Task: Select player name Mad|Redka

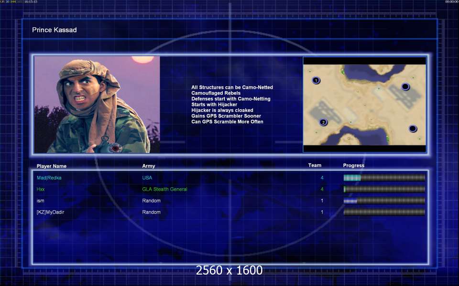Action: coord(49,178)
